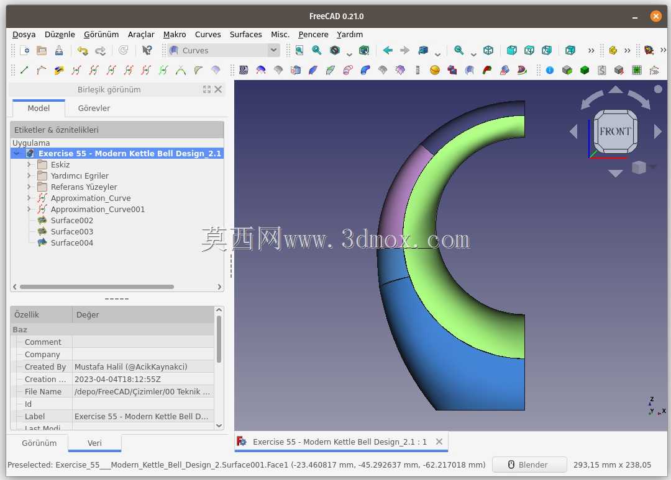Open the draw style icon
This screenshot has height=480, width=671.
tap(335, 50)
